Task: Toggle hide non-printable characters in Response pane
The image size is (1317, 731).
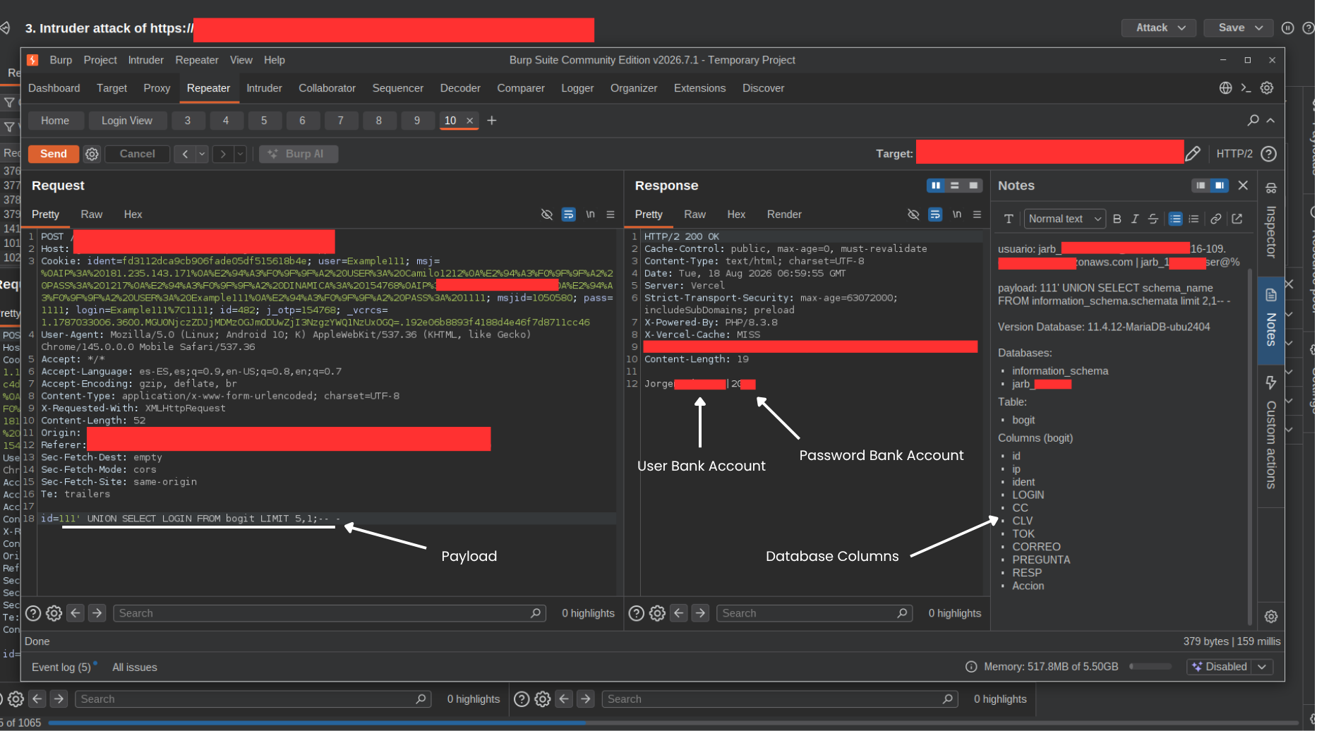Action: coord(913,215)
